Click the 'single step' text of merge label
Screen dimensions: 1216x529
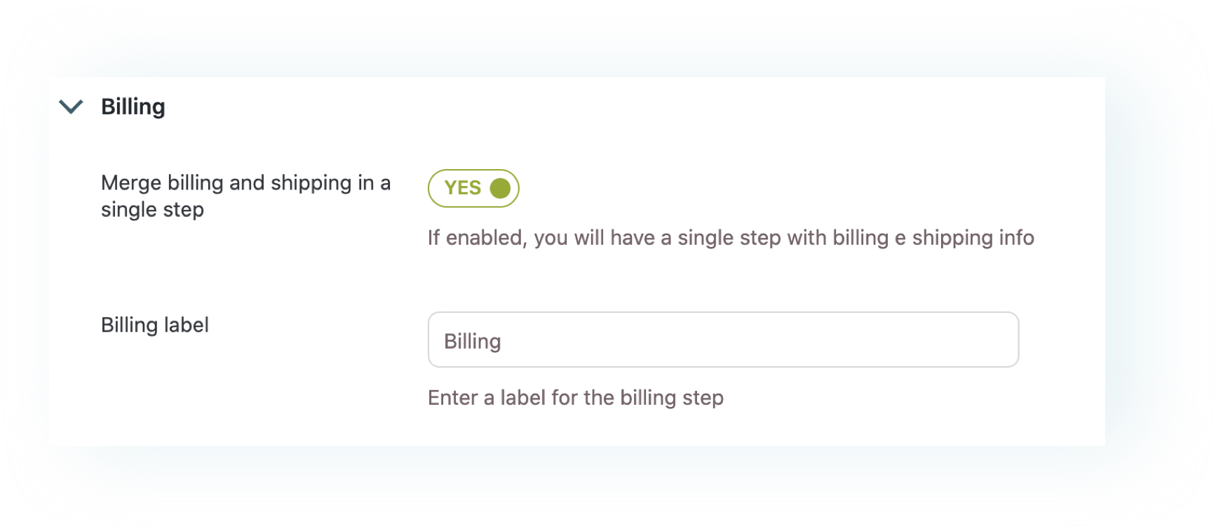coord(152,210)
